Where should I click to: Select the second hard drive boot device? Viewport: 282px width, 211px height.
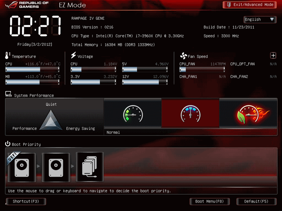56,167
